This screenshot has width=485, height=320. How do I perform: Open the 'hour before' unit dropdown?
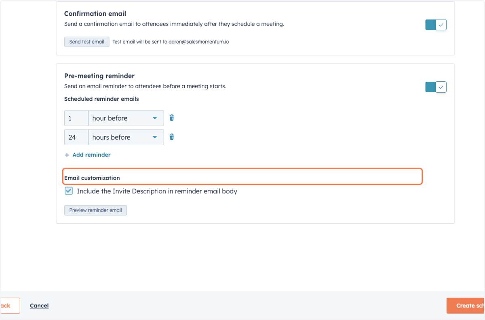pos(126,118)
